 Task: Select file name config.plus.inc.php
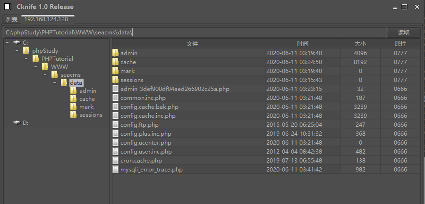tap(146, 134)
